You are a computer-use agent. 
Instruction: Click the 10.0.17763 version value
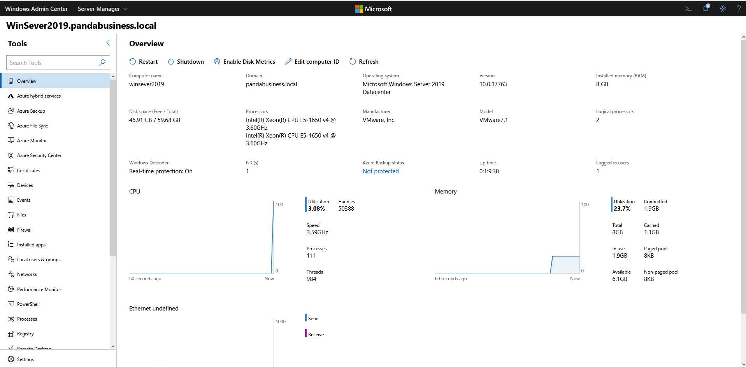coord(493,84)
